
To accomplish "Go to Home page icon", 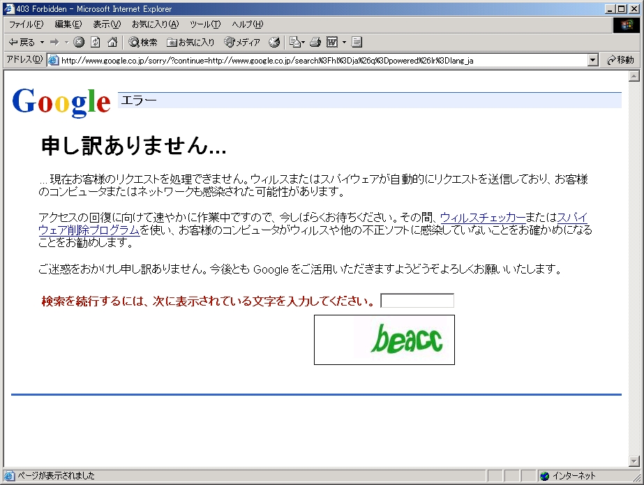I will pos(112,42).
